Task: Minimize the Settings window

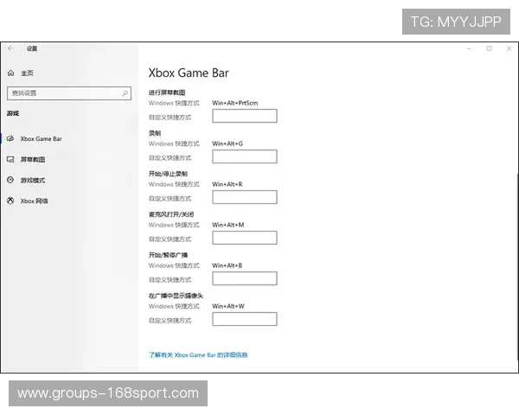Action: click(467, 48)
